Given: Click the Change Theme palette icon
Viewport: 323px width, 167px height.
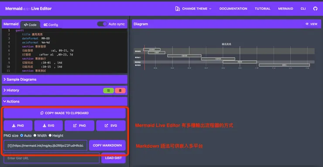Looking at the screenshot, I should pyautogui.click(x=177, y=9).
